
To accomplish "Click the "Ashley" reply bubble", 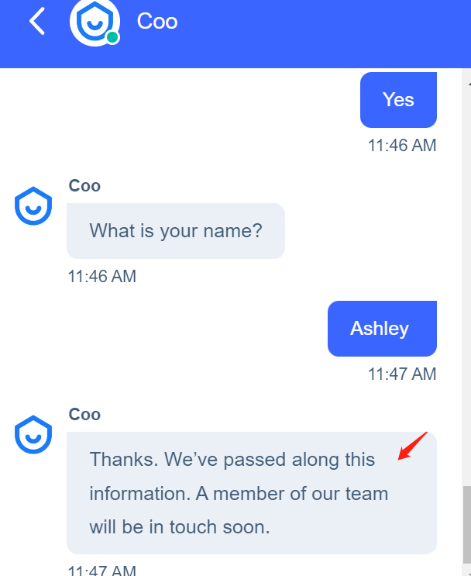I will 382,328.
